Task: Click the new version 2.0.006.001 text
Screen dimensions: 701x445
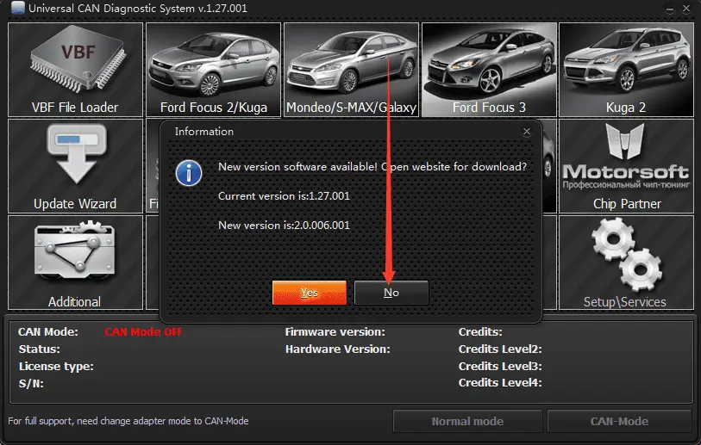Action: 285,225
